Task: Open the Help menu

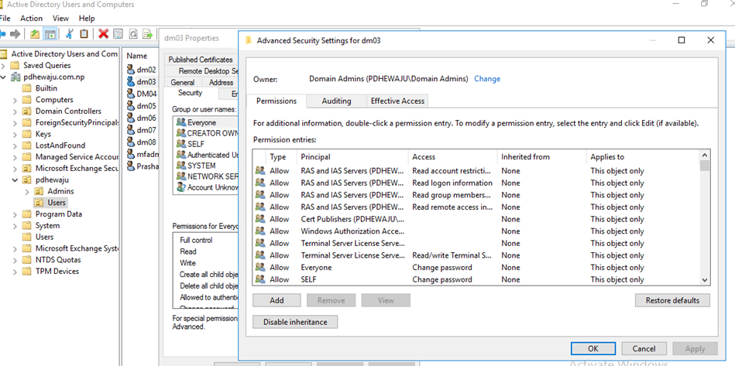Action: 87,19
